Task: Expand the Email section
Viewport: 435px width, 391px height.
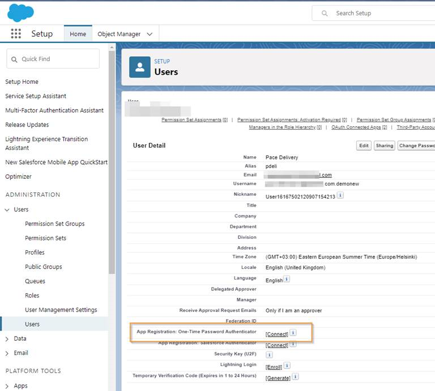Action: tap(7, 353)
